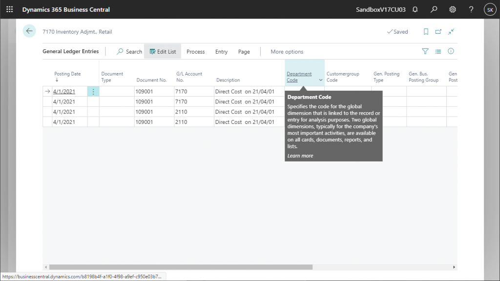This screenshot has width=500, height=281.
Task: Click the General Ledger Entries caption
Action: (71, 51)
